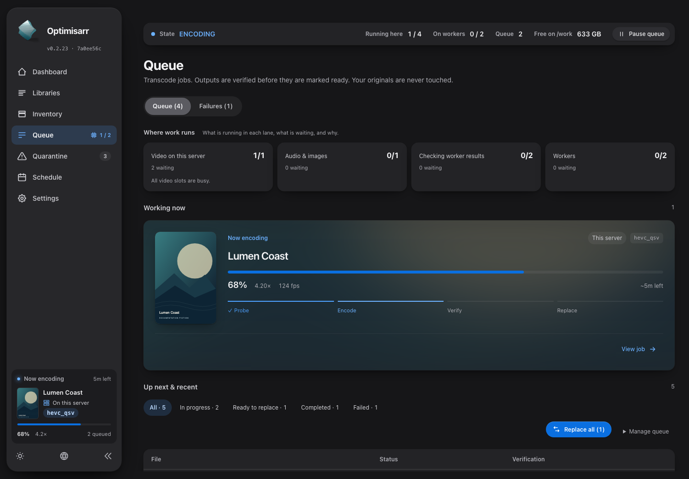Screen dimensions: 689x479
Task: Click the sidebar mini encoding progress bar
Action: coord(64,424)
